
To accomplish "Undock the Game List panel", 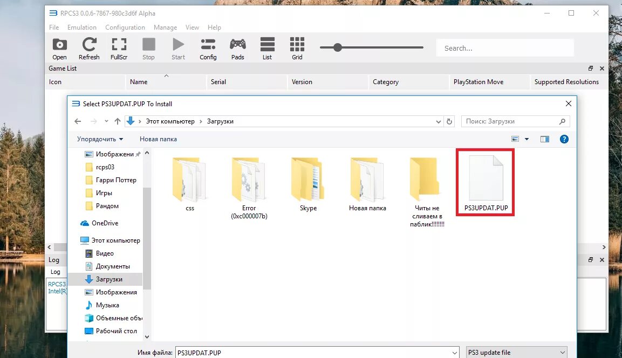I will tap(591, 68).
